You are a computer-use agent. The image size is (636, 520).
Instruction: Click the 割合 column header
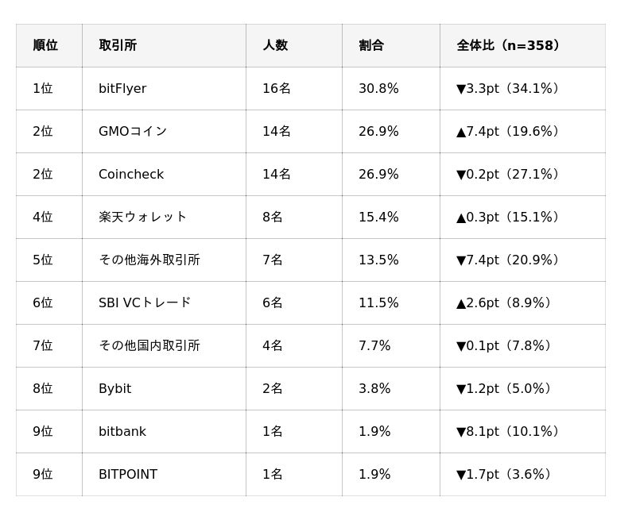(371, 46)
